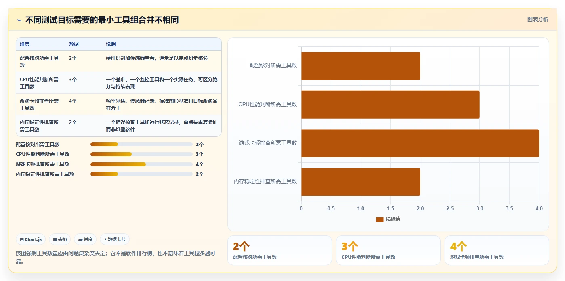
Task: Click the 内存稳定性排查所需工具数 progress bar
Action: (x=141, y=174)
